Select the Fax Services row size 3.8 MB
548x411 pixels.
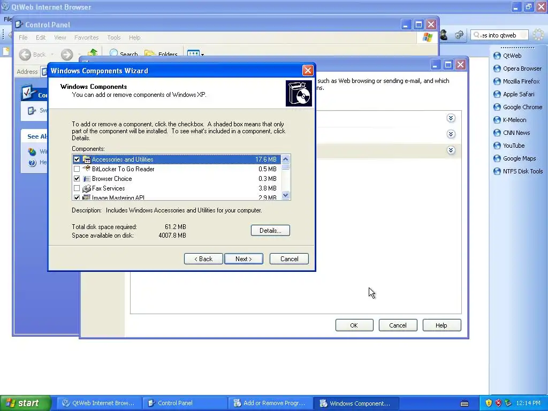pos(268,188)
